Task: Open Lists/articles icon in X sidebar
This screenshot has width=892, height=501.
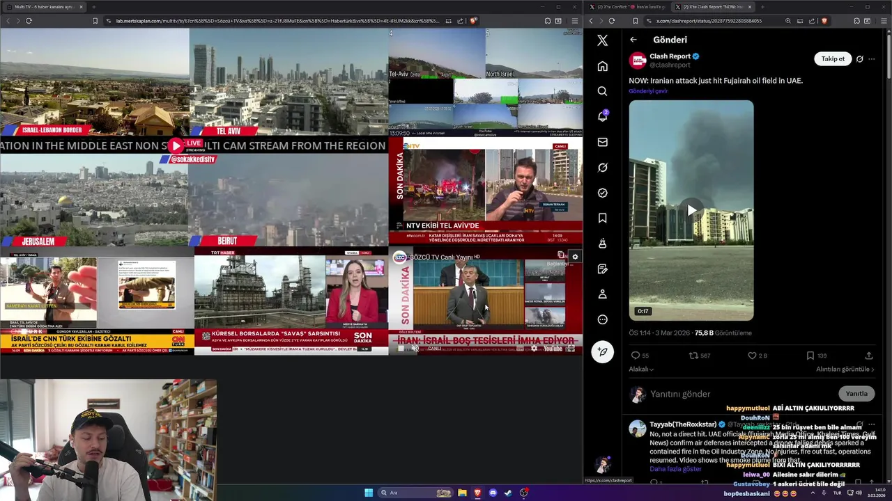Action: (602, 269)
